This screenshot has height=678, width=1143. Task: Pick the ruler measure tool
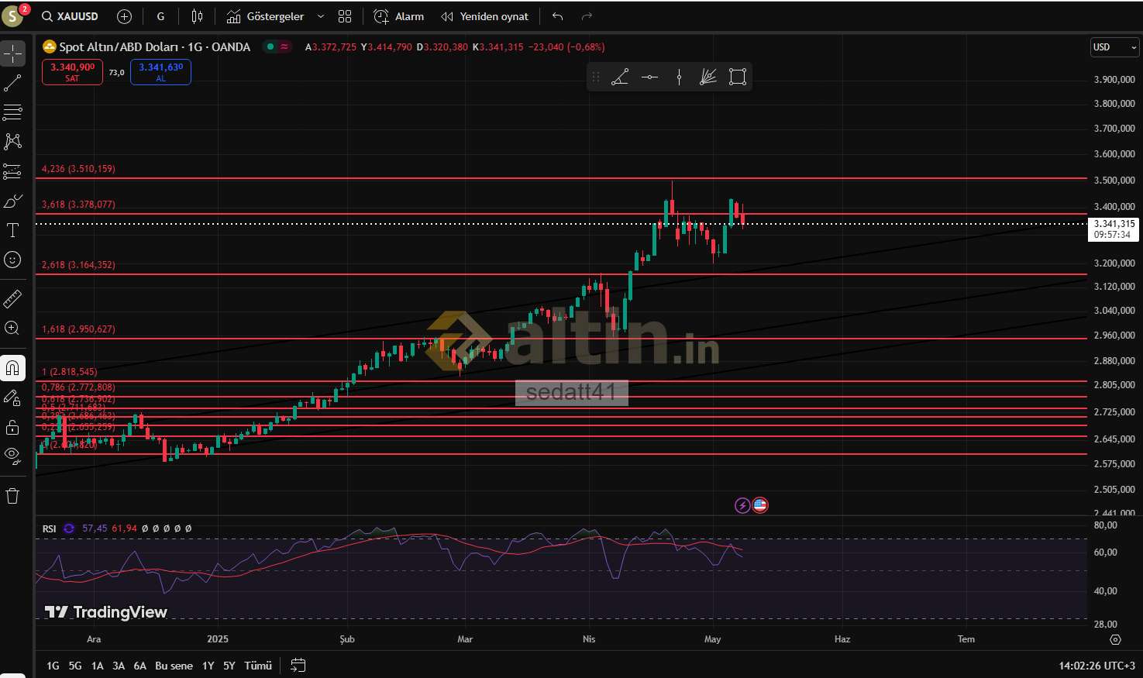(x=13, y=298)
